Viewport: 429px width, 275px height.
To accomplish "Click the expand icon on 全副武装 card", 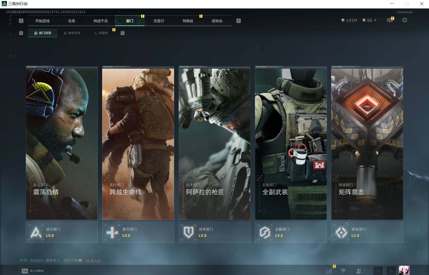I will click(260, 178).
